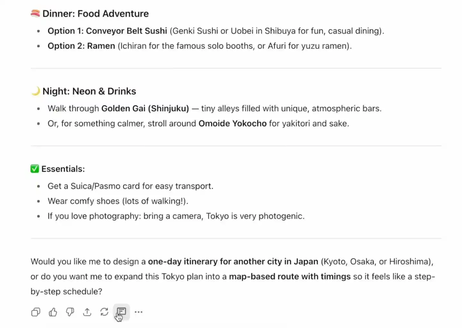Image resolution: width=462 pixels, height=328 pixels.
Task: Click bold text "Option 2: Ramen"
Action: (x=81, y=46)
